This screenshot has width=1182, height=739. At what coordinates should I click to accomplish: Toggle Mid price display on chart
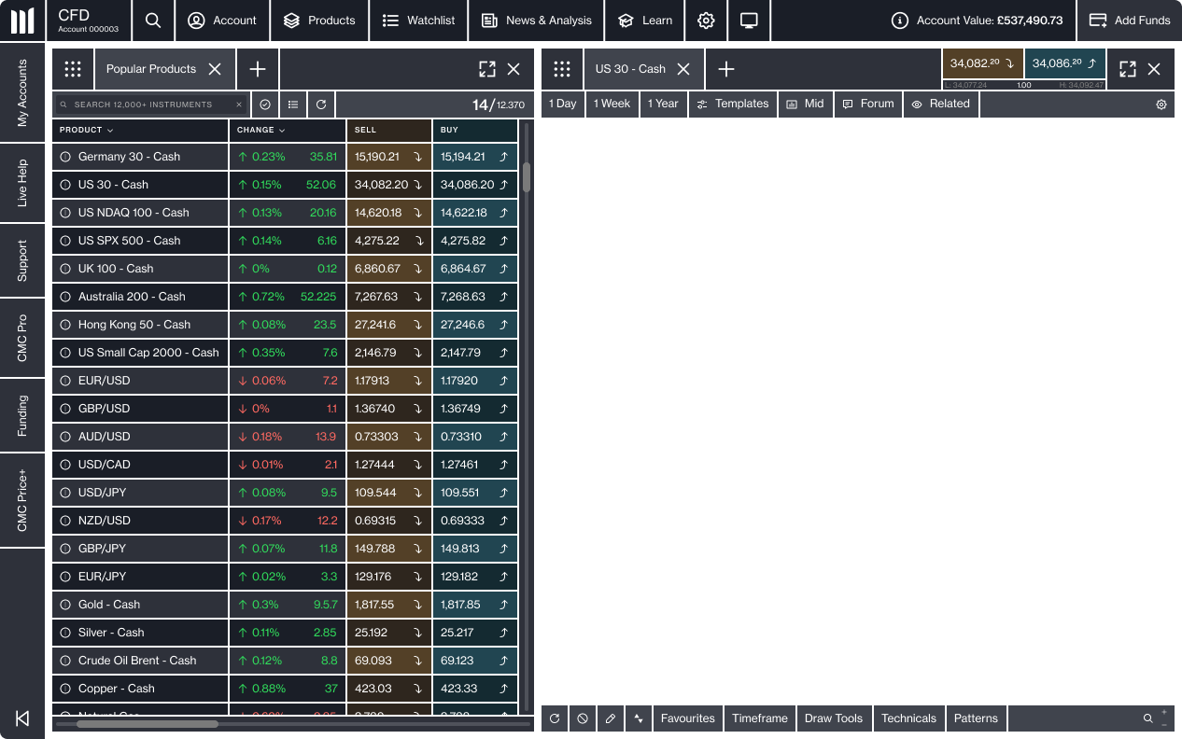805,104
